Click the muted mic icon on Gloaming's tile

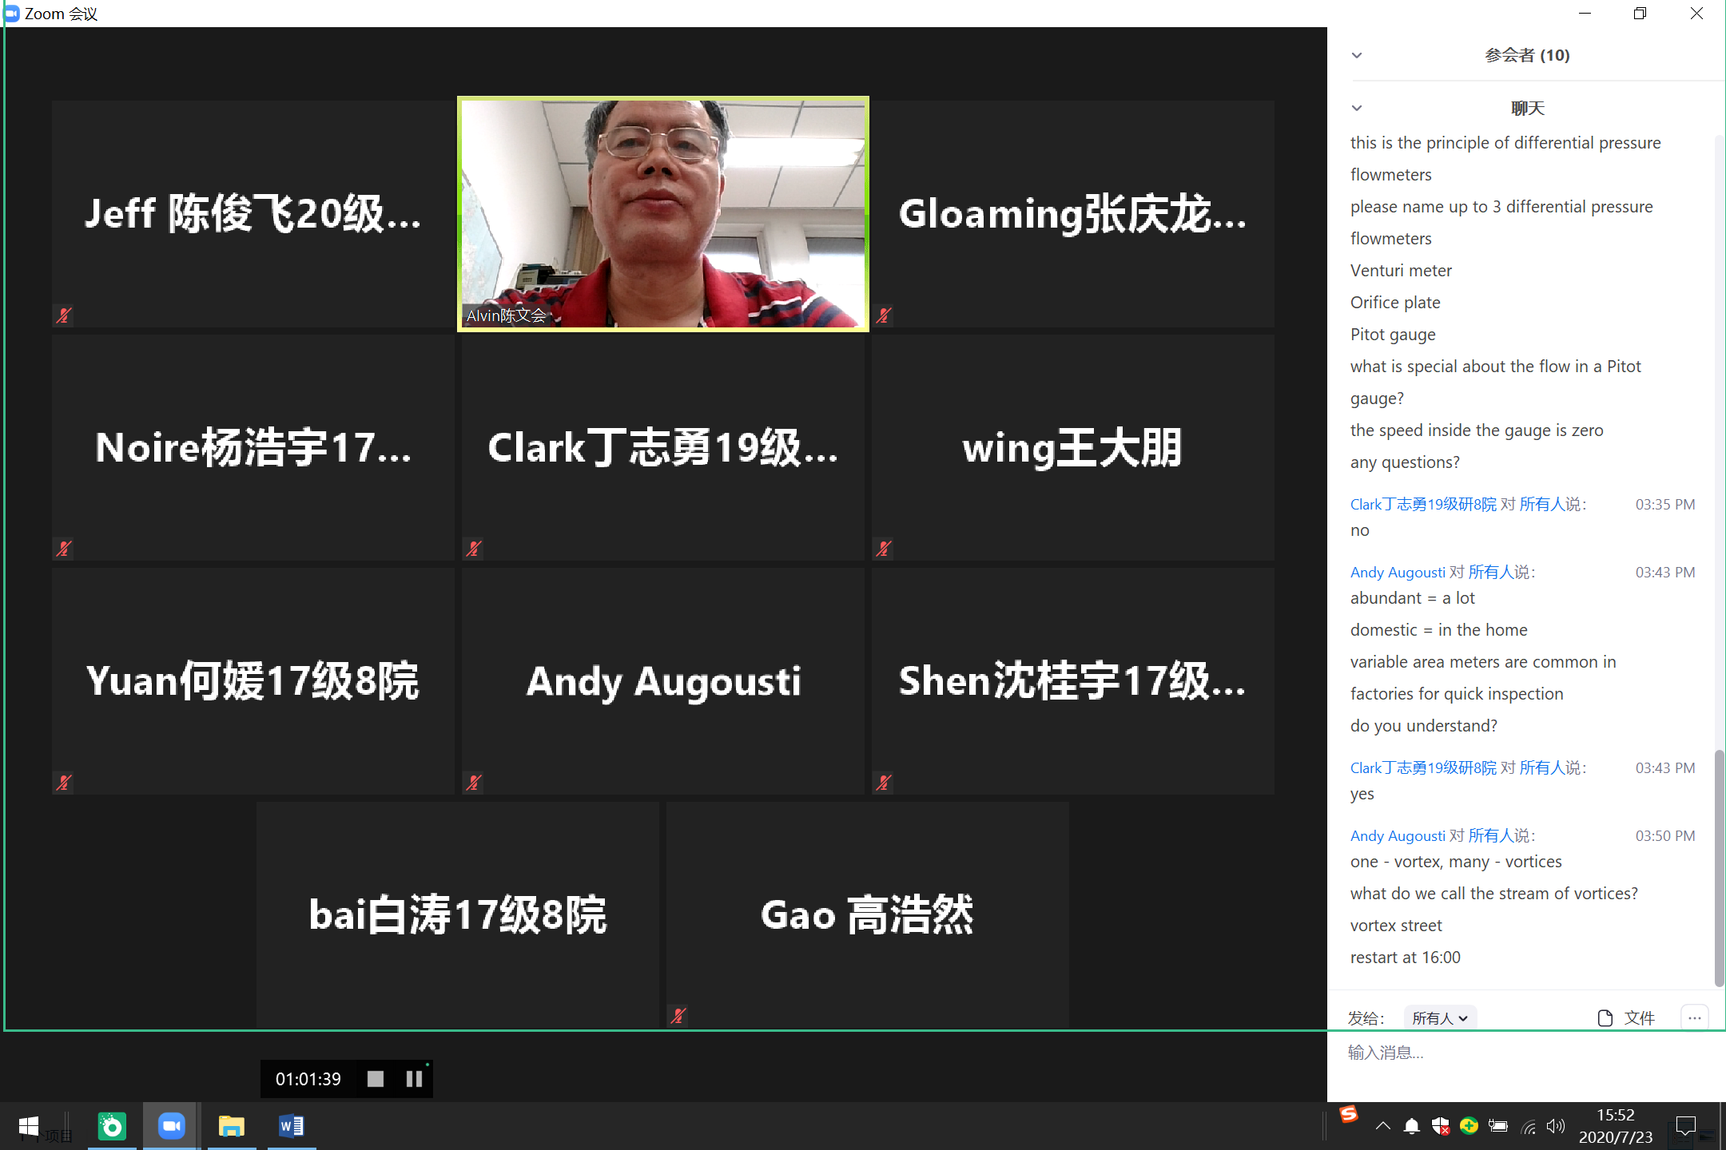click(x=884, y=315)
